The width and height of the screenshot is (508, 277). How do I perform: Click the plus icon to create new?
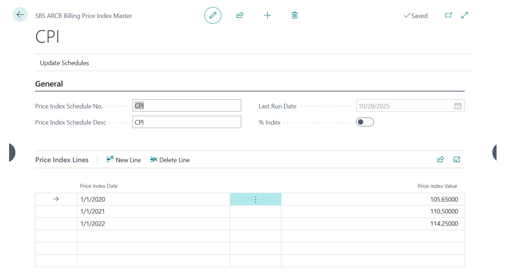coord(268,15)
